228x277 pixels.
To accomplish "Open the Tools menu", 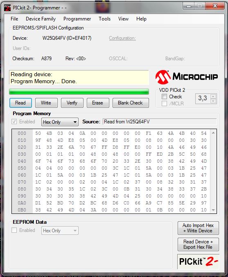I will click(x=105, y=19).
